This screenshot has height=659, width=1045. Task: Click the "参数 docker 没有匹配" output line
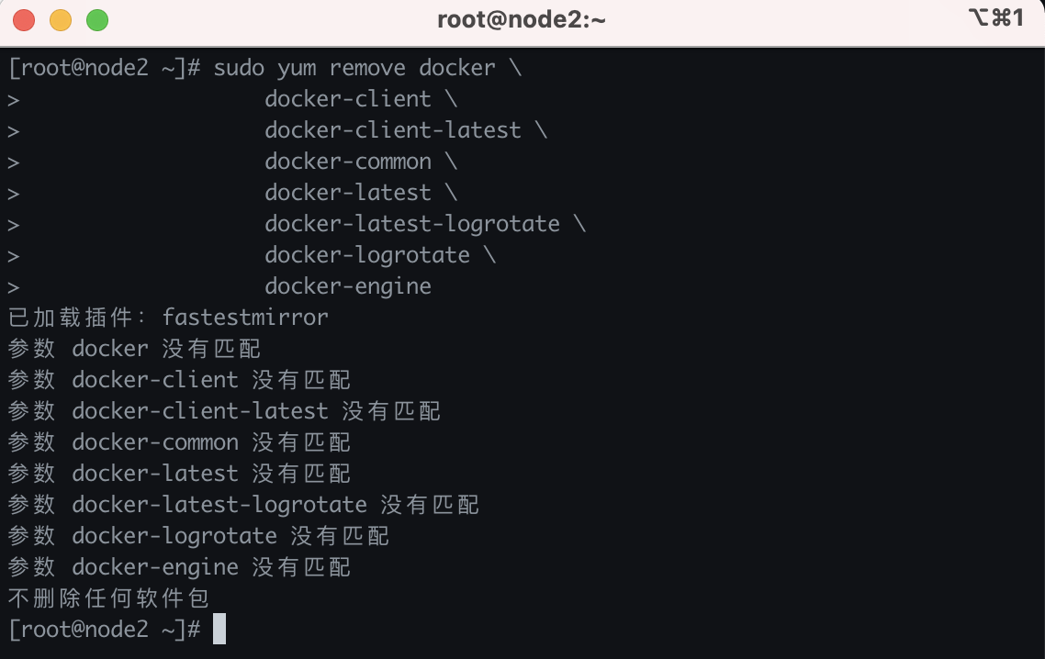[x=134, y=349]
